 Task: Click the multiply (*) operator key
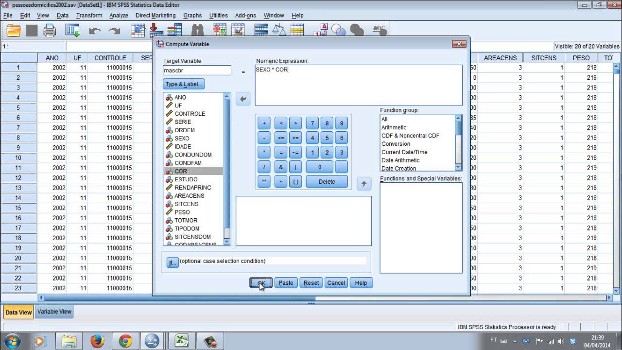(x=264, y=153)
